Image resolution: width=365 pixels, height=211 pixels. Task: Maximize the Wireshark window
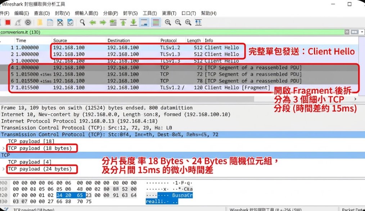(x=350, y=4)
